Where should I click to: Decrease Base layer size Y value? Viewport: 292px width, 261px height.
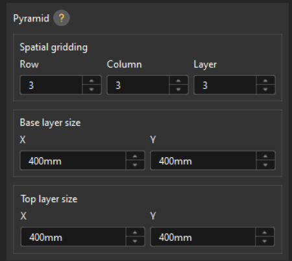click(265, 165)
